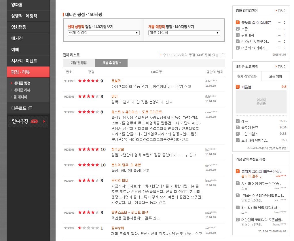
Task: Open 패스트 & 퓨리어스 - 도쿄 드리프트 title
Action: click(x=137, y=112)
